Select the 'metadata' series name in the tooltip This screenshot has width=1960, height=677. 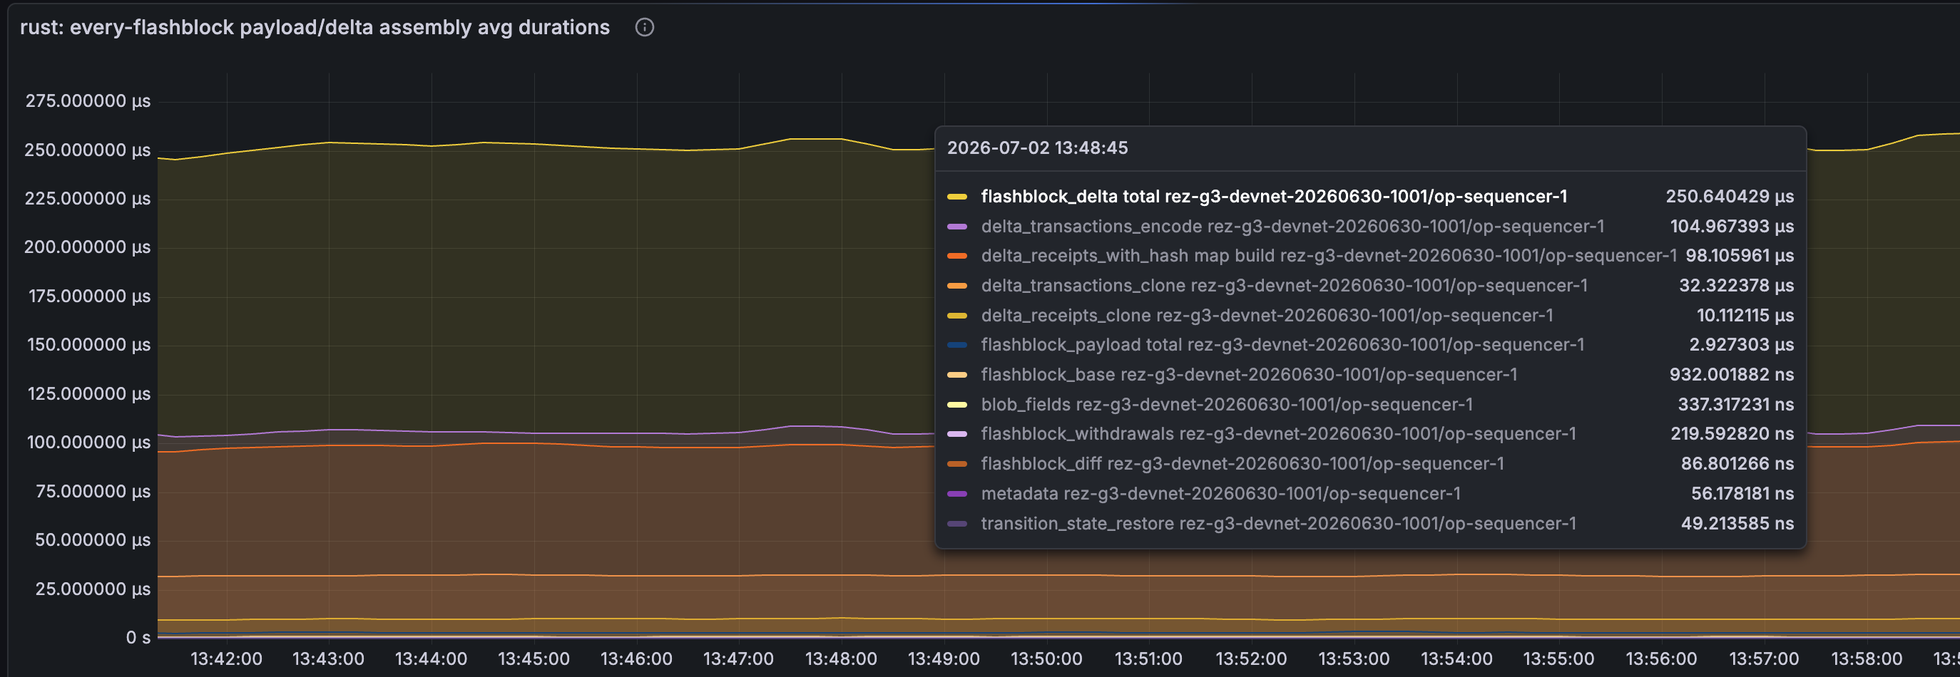1220,494
